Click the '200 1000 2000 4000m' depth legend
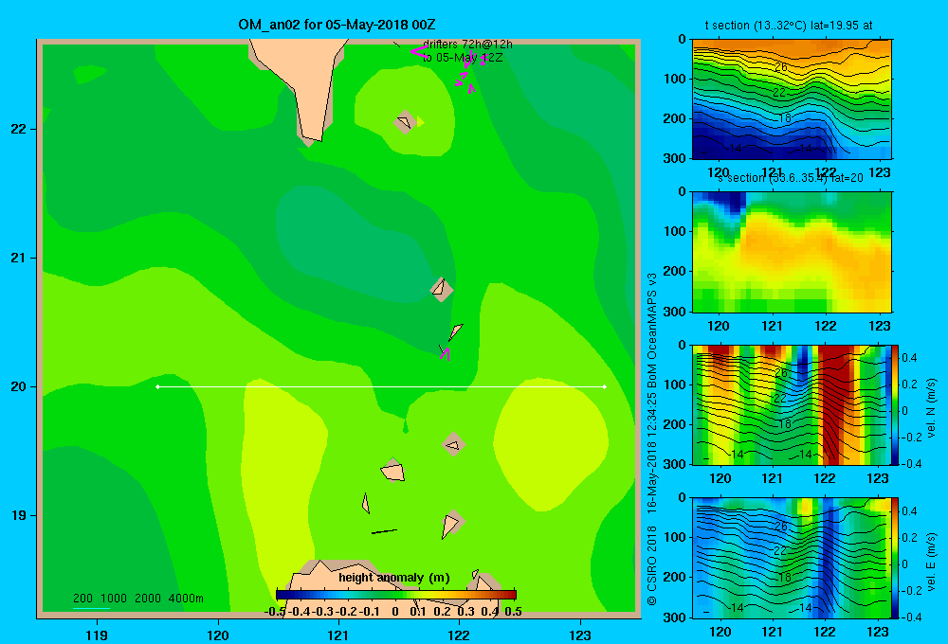Image resolution: width=948 pixels, height=644 pixels. 137,599
